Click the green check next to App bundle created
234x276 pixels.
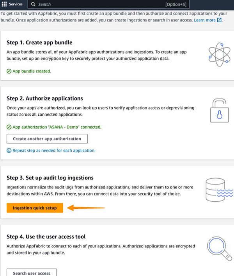(x=9, y=71)
